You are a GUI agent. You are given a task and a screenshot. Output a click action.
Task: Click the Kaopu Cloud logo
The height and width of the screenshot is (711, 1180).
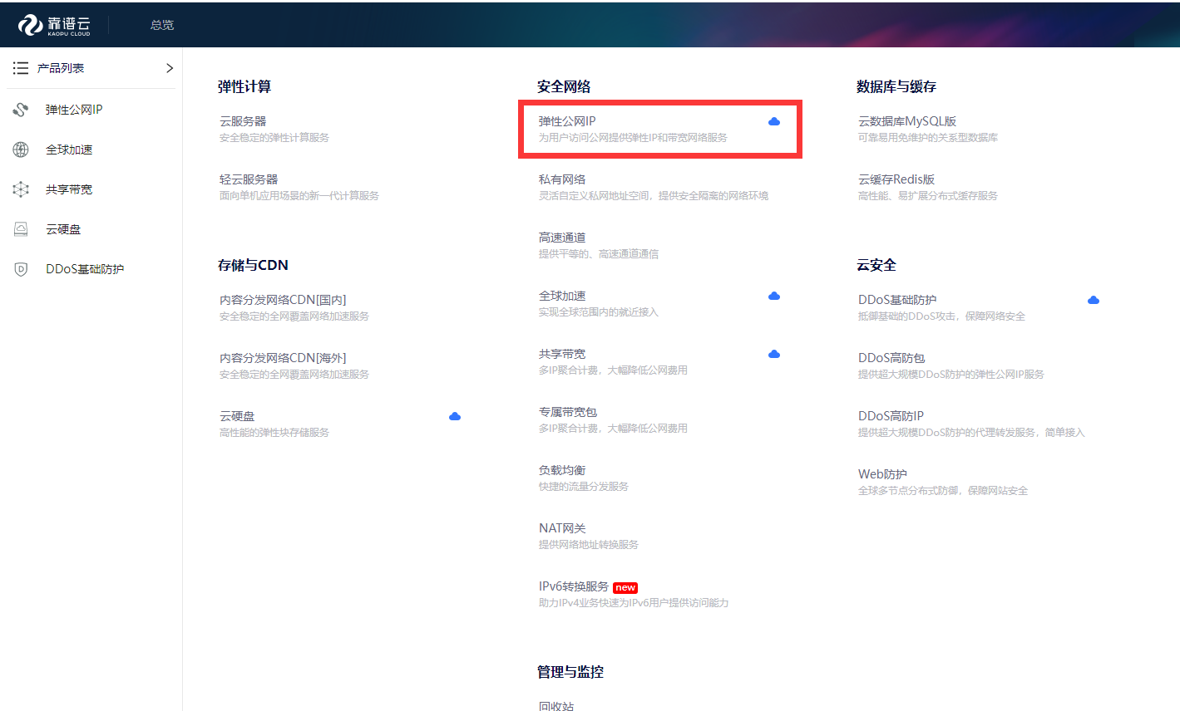tap(54, 25)
